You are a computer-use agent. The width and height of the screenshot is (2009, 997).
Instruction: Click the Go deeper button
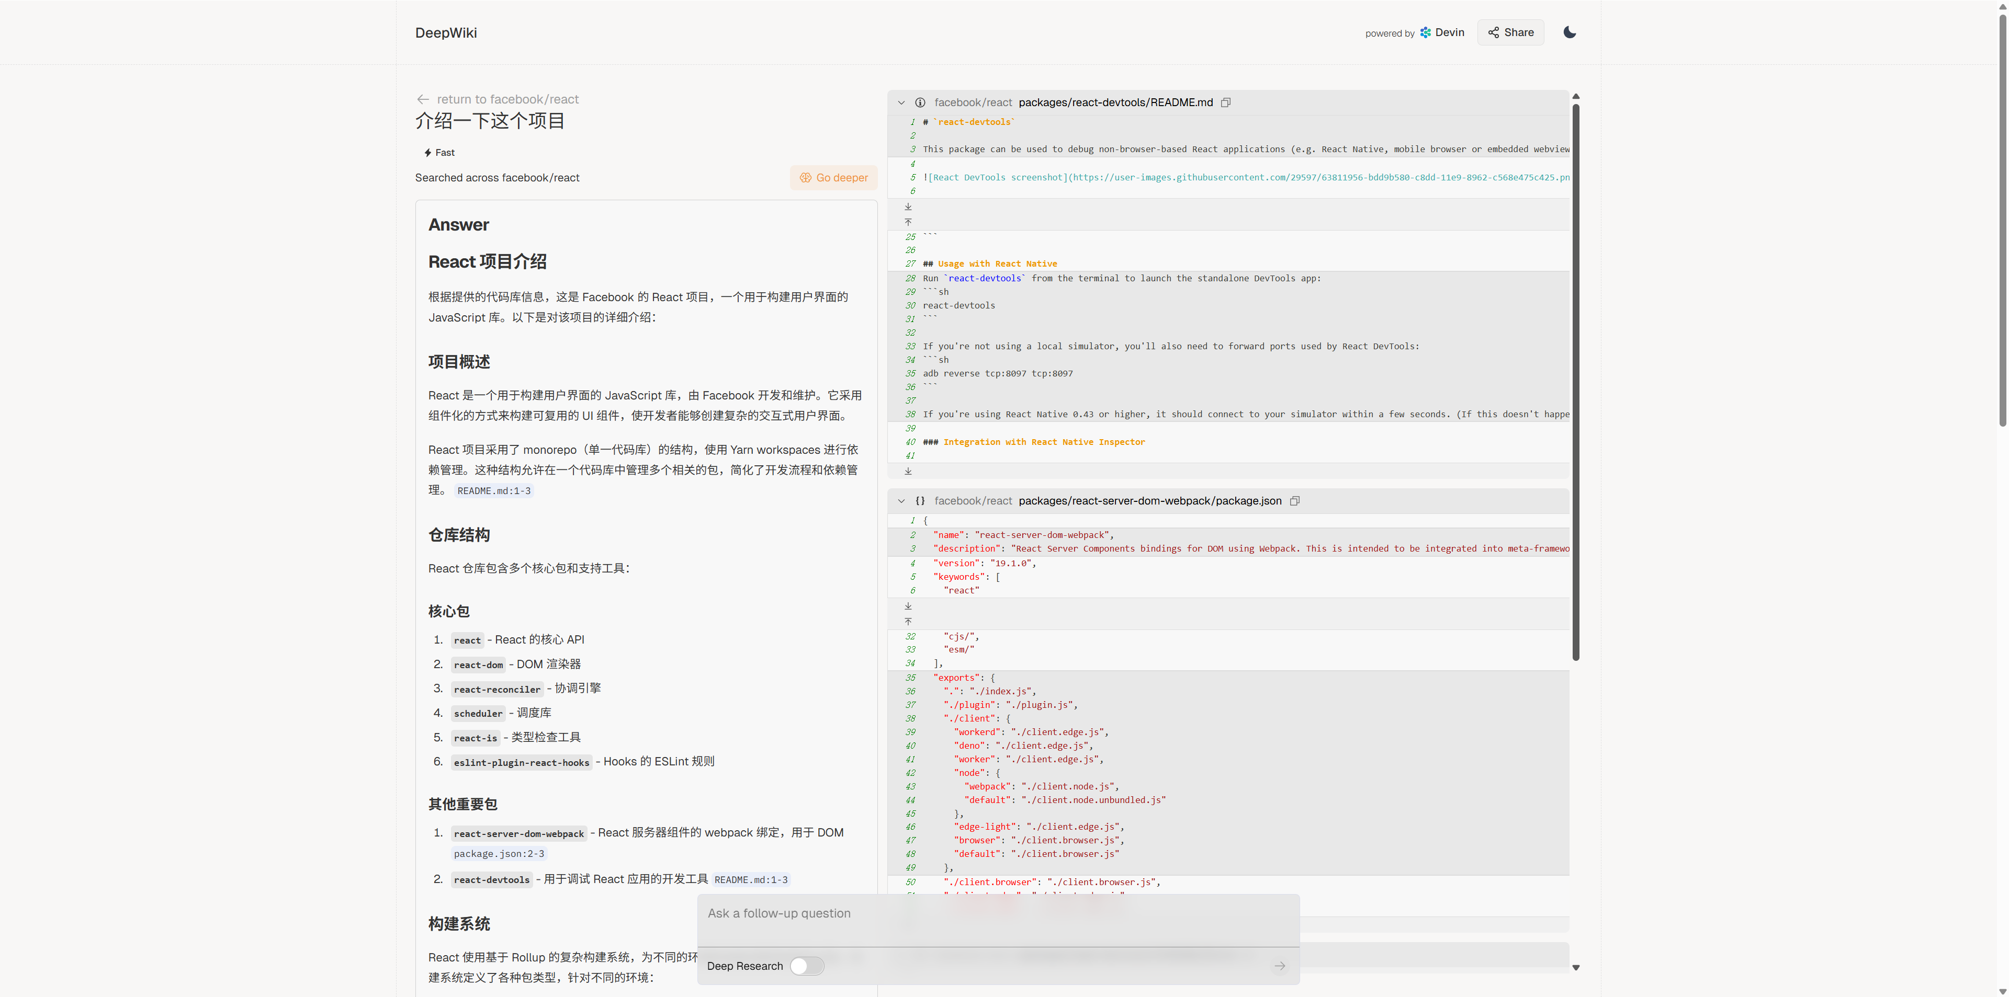834,178
